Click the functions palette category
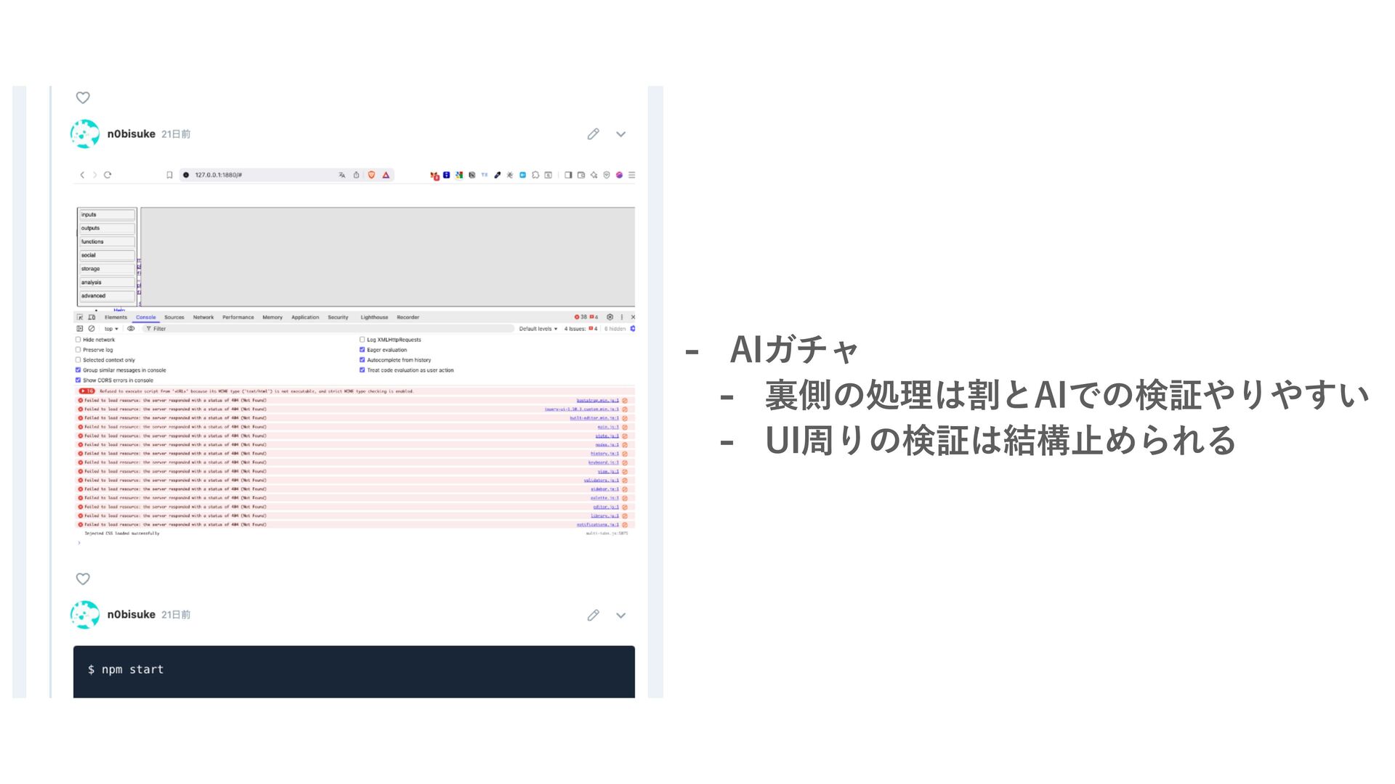Image resolution: width=1395 pixels, height=784 pixels. (x=107, y=242)
